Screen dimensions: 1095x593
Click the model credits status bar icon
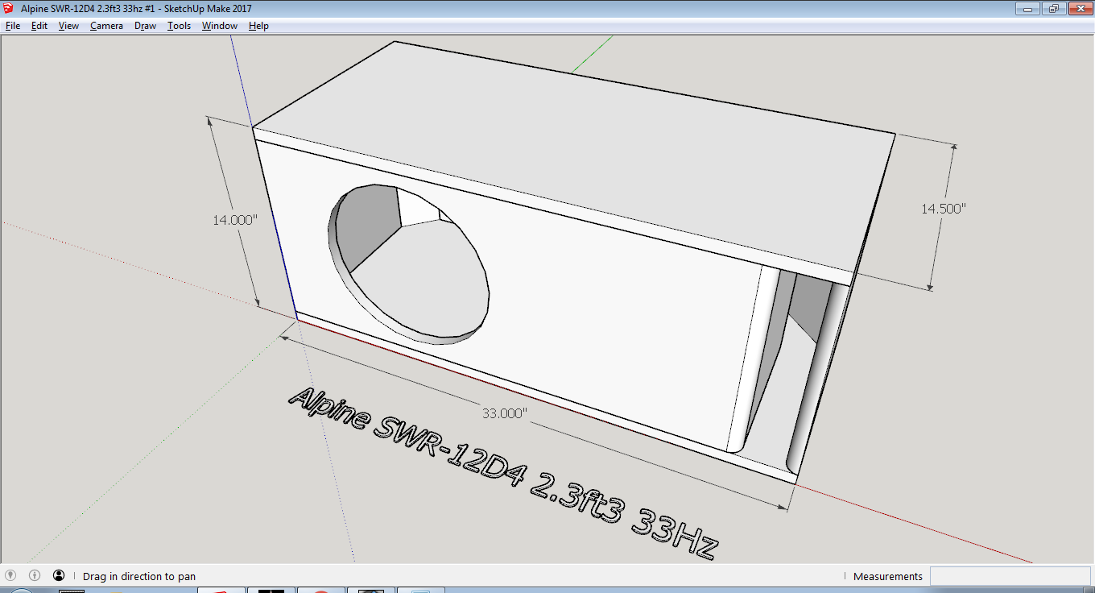pos(35,575)
